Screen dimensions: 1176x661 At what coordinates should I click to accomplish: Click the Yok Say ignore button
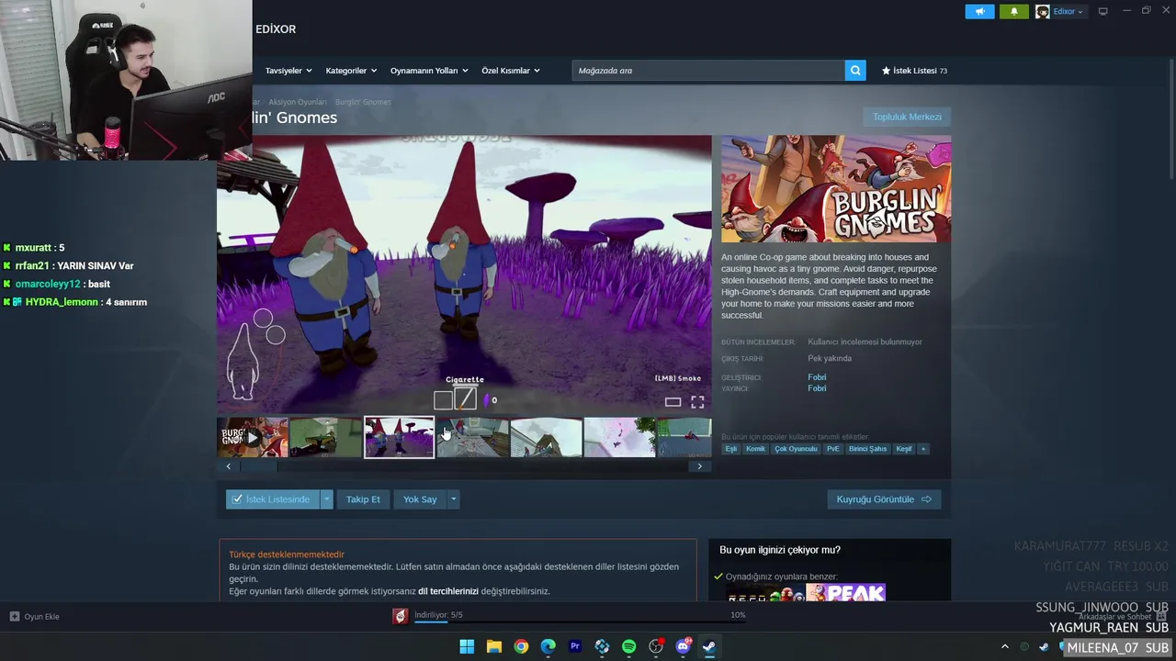[420, 499]
